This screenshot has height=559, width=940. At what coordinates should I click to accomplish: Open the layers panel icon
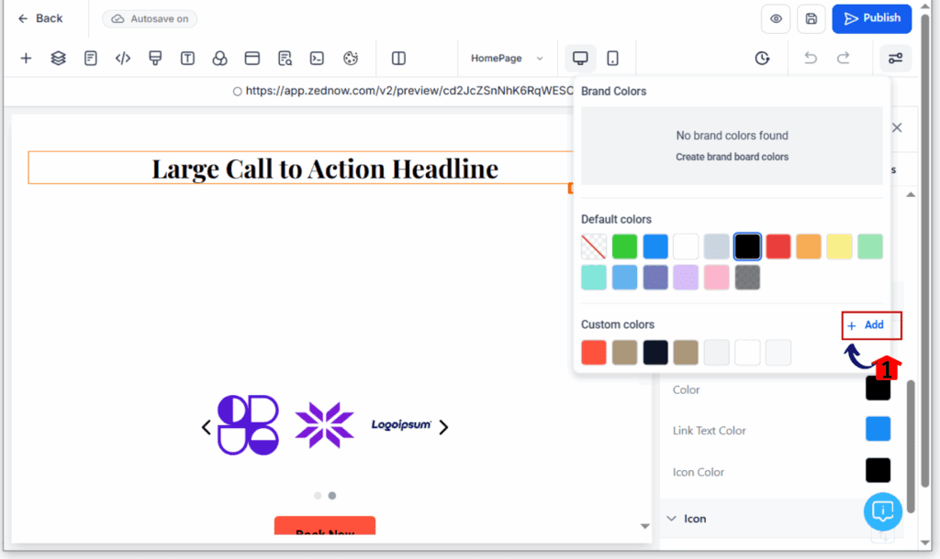(x=58, y=58)
